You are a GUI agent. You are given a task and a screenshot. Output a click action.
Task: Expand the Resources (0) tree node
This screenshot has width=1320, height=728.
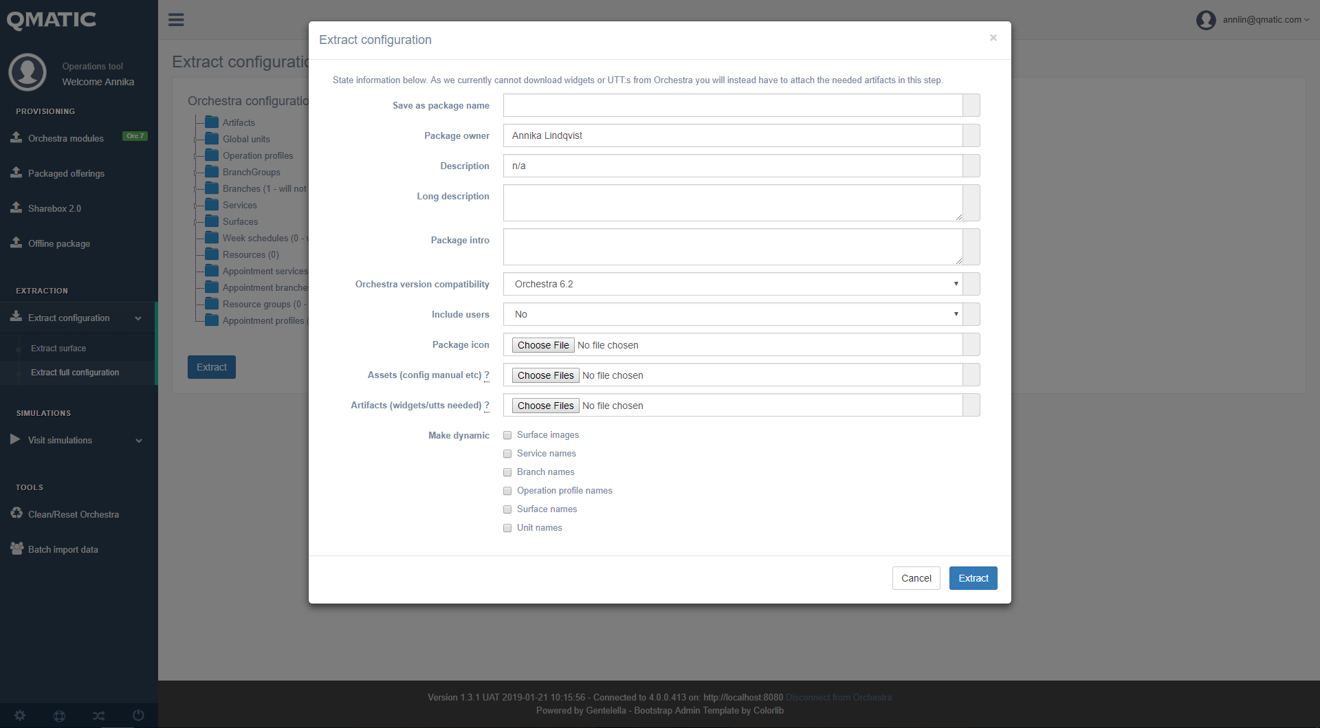[250, 254]
